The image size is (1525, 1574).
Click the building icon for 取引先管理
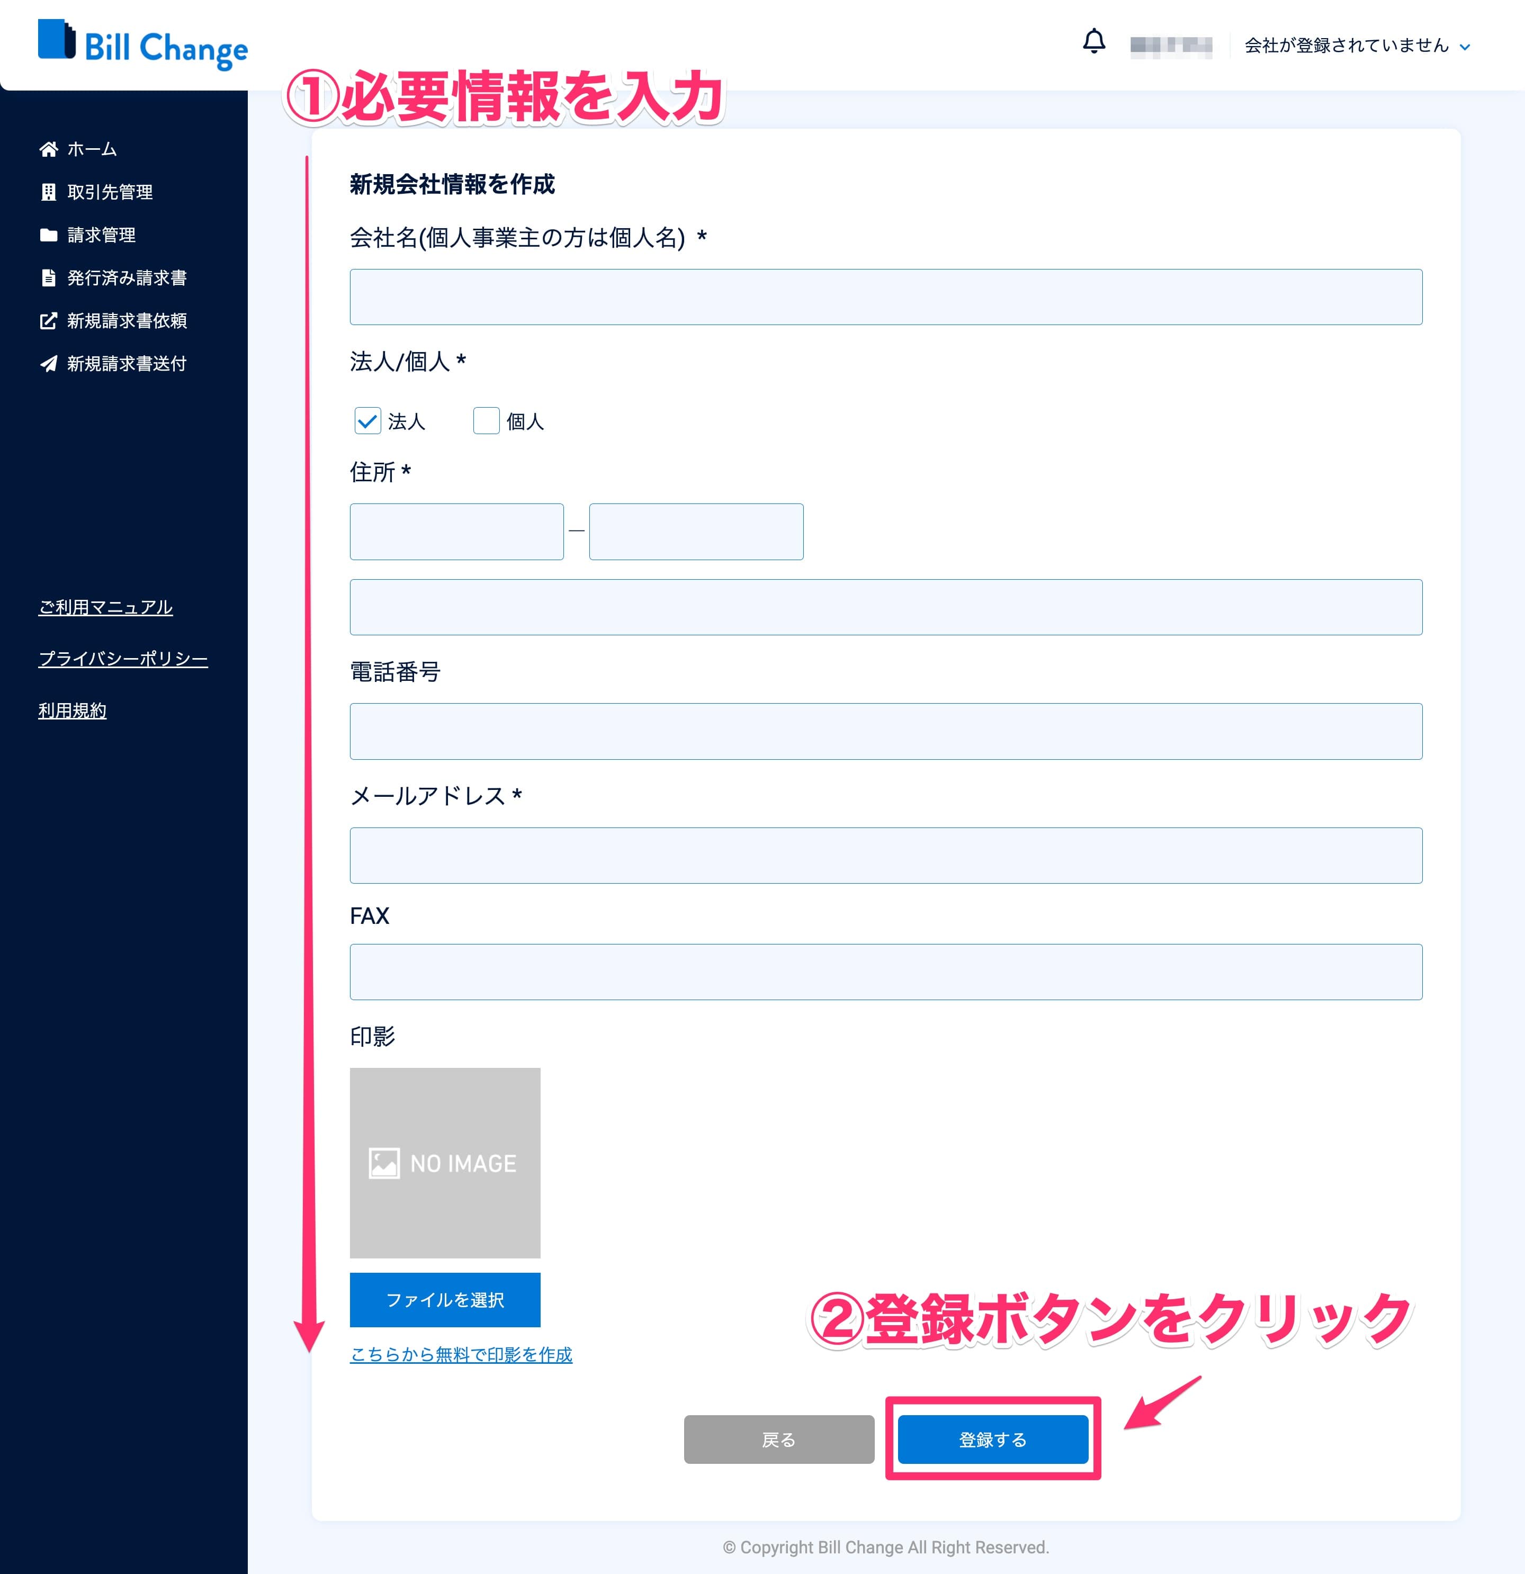click(49, 192)
